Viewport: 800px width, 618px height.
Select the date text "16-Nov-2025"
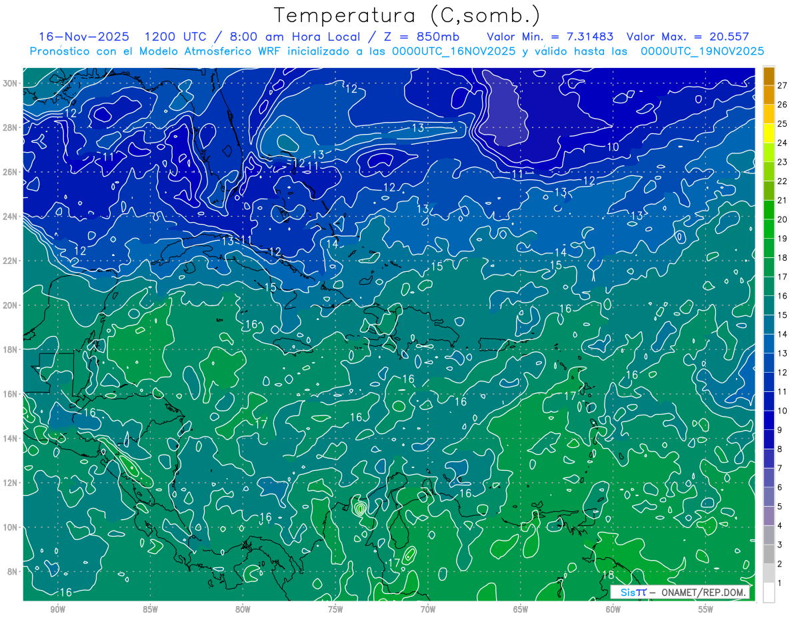click(x=83, y=37)
